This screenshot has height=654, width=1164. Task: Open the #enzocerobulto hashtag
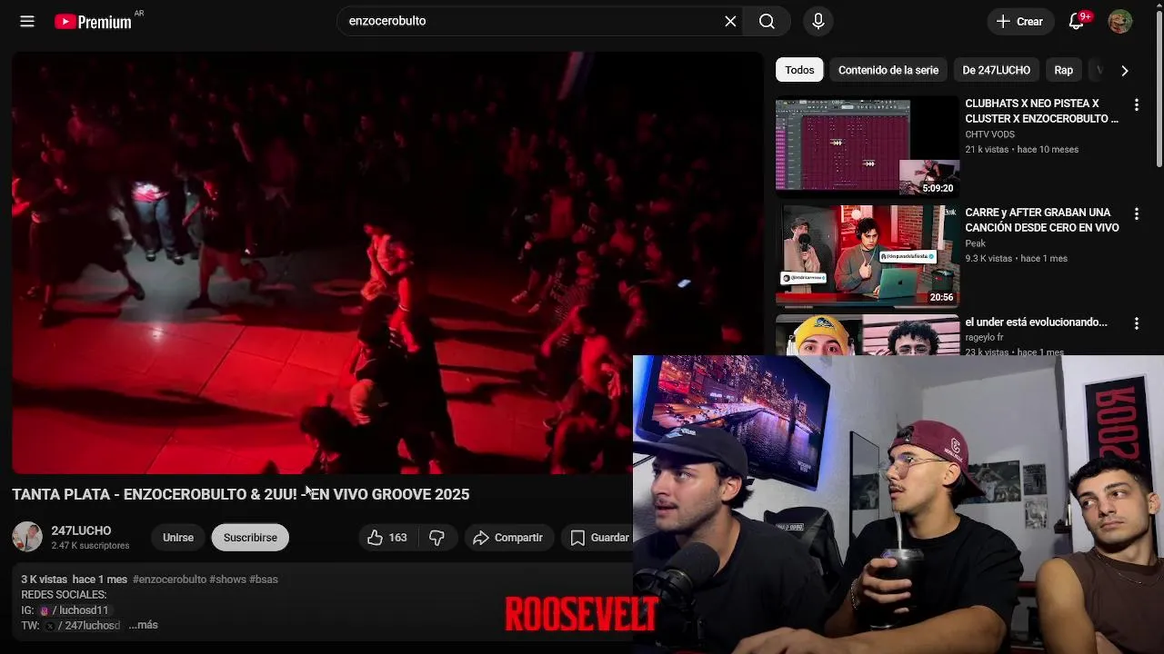click(169, 580)
